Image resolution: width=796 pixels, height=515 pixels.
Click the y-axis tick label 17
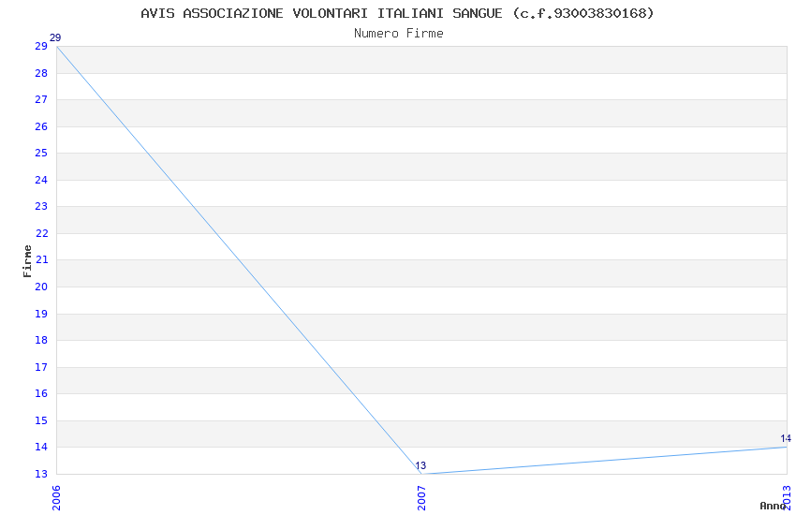[x=41, y=367]
